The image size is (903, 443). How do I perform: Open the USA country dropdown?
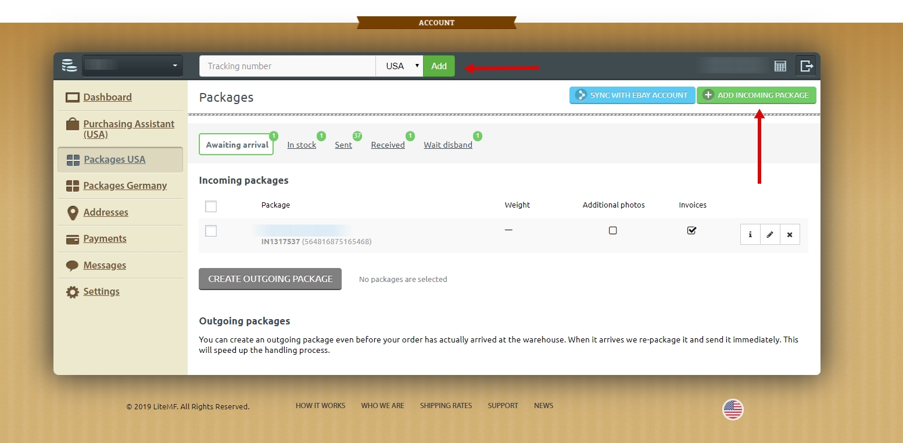click(400, 66)
